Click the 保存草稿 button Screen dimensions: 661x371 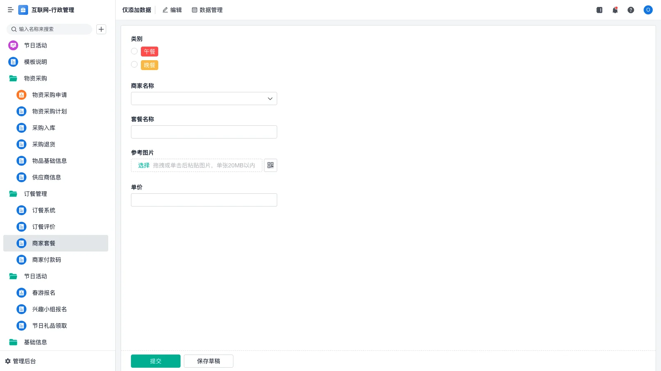pos(208,361)
